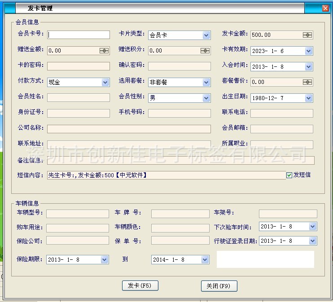
Task: Click the 套餐售价 spinner icon
Action: [307, 82]
